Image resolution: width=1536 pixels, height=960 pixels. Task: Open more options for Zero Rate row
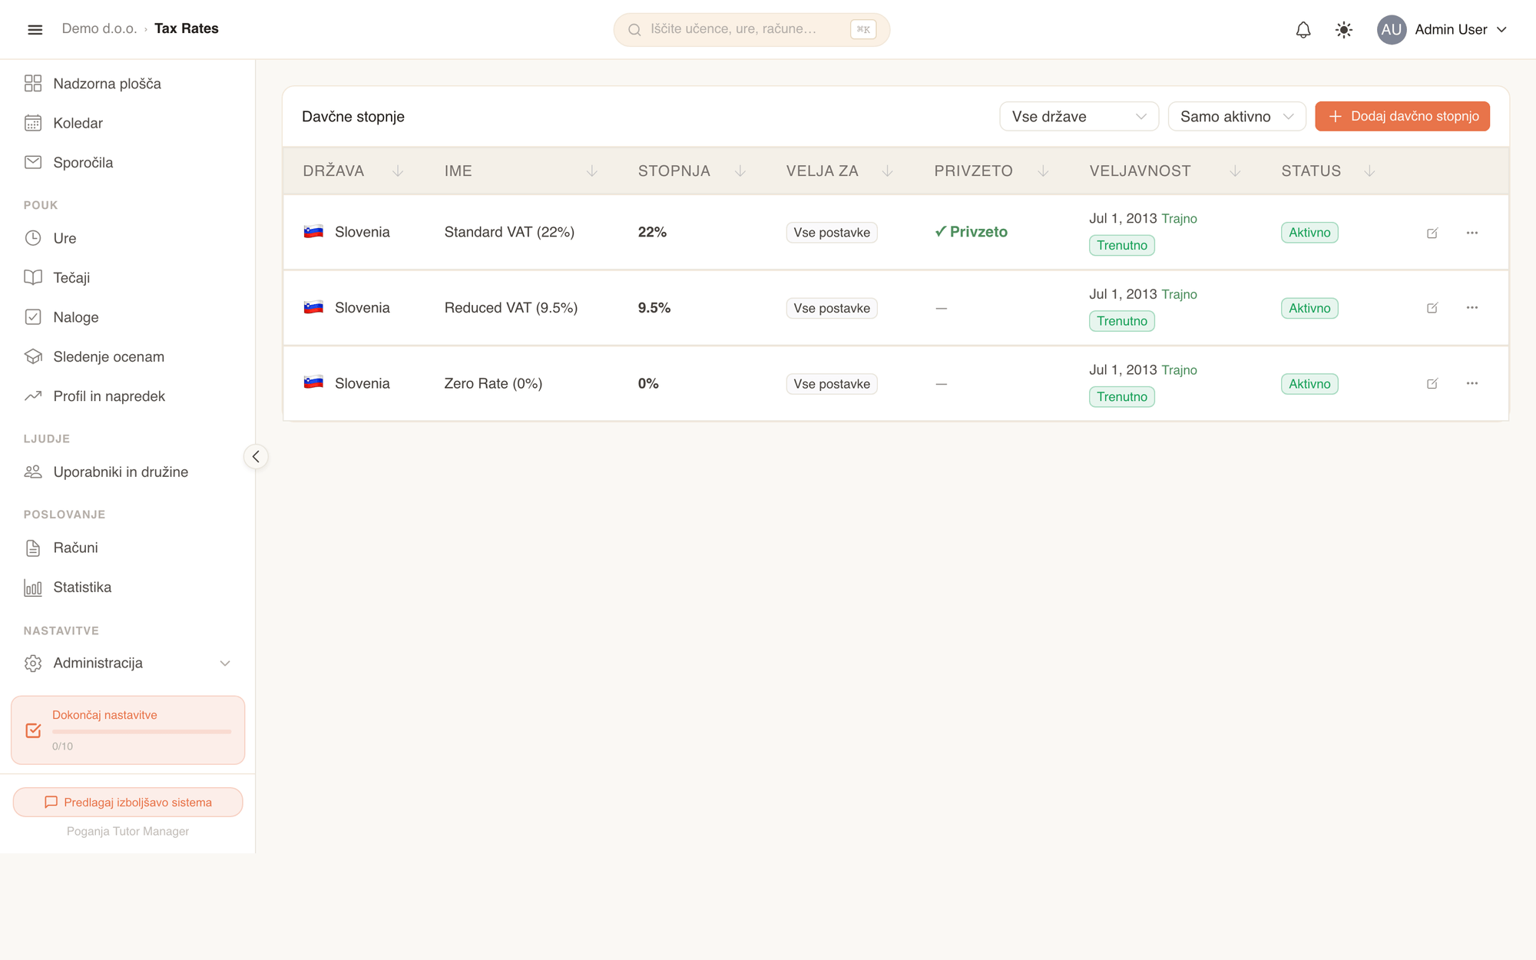1471,383
